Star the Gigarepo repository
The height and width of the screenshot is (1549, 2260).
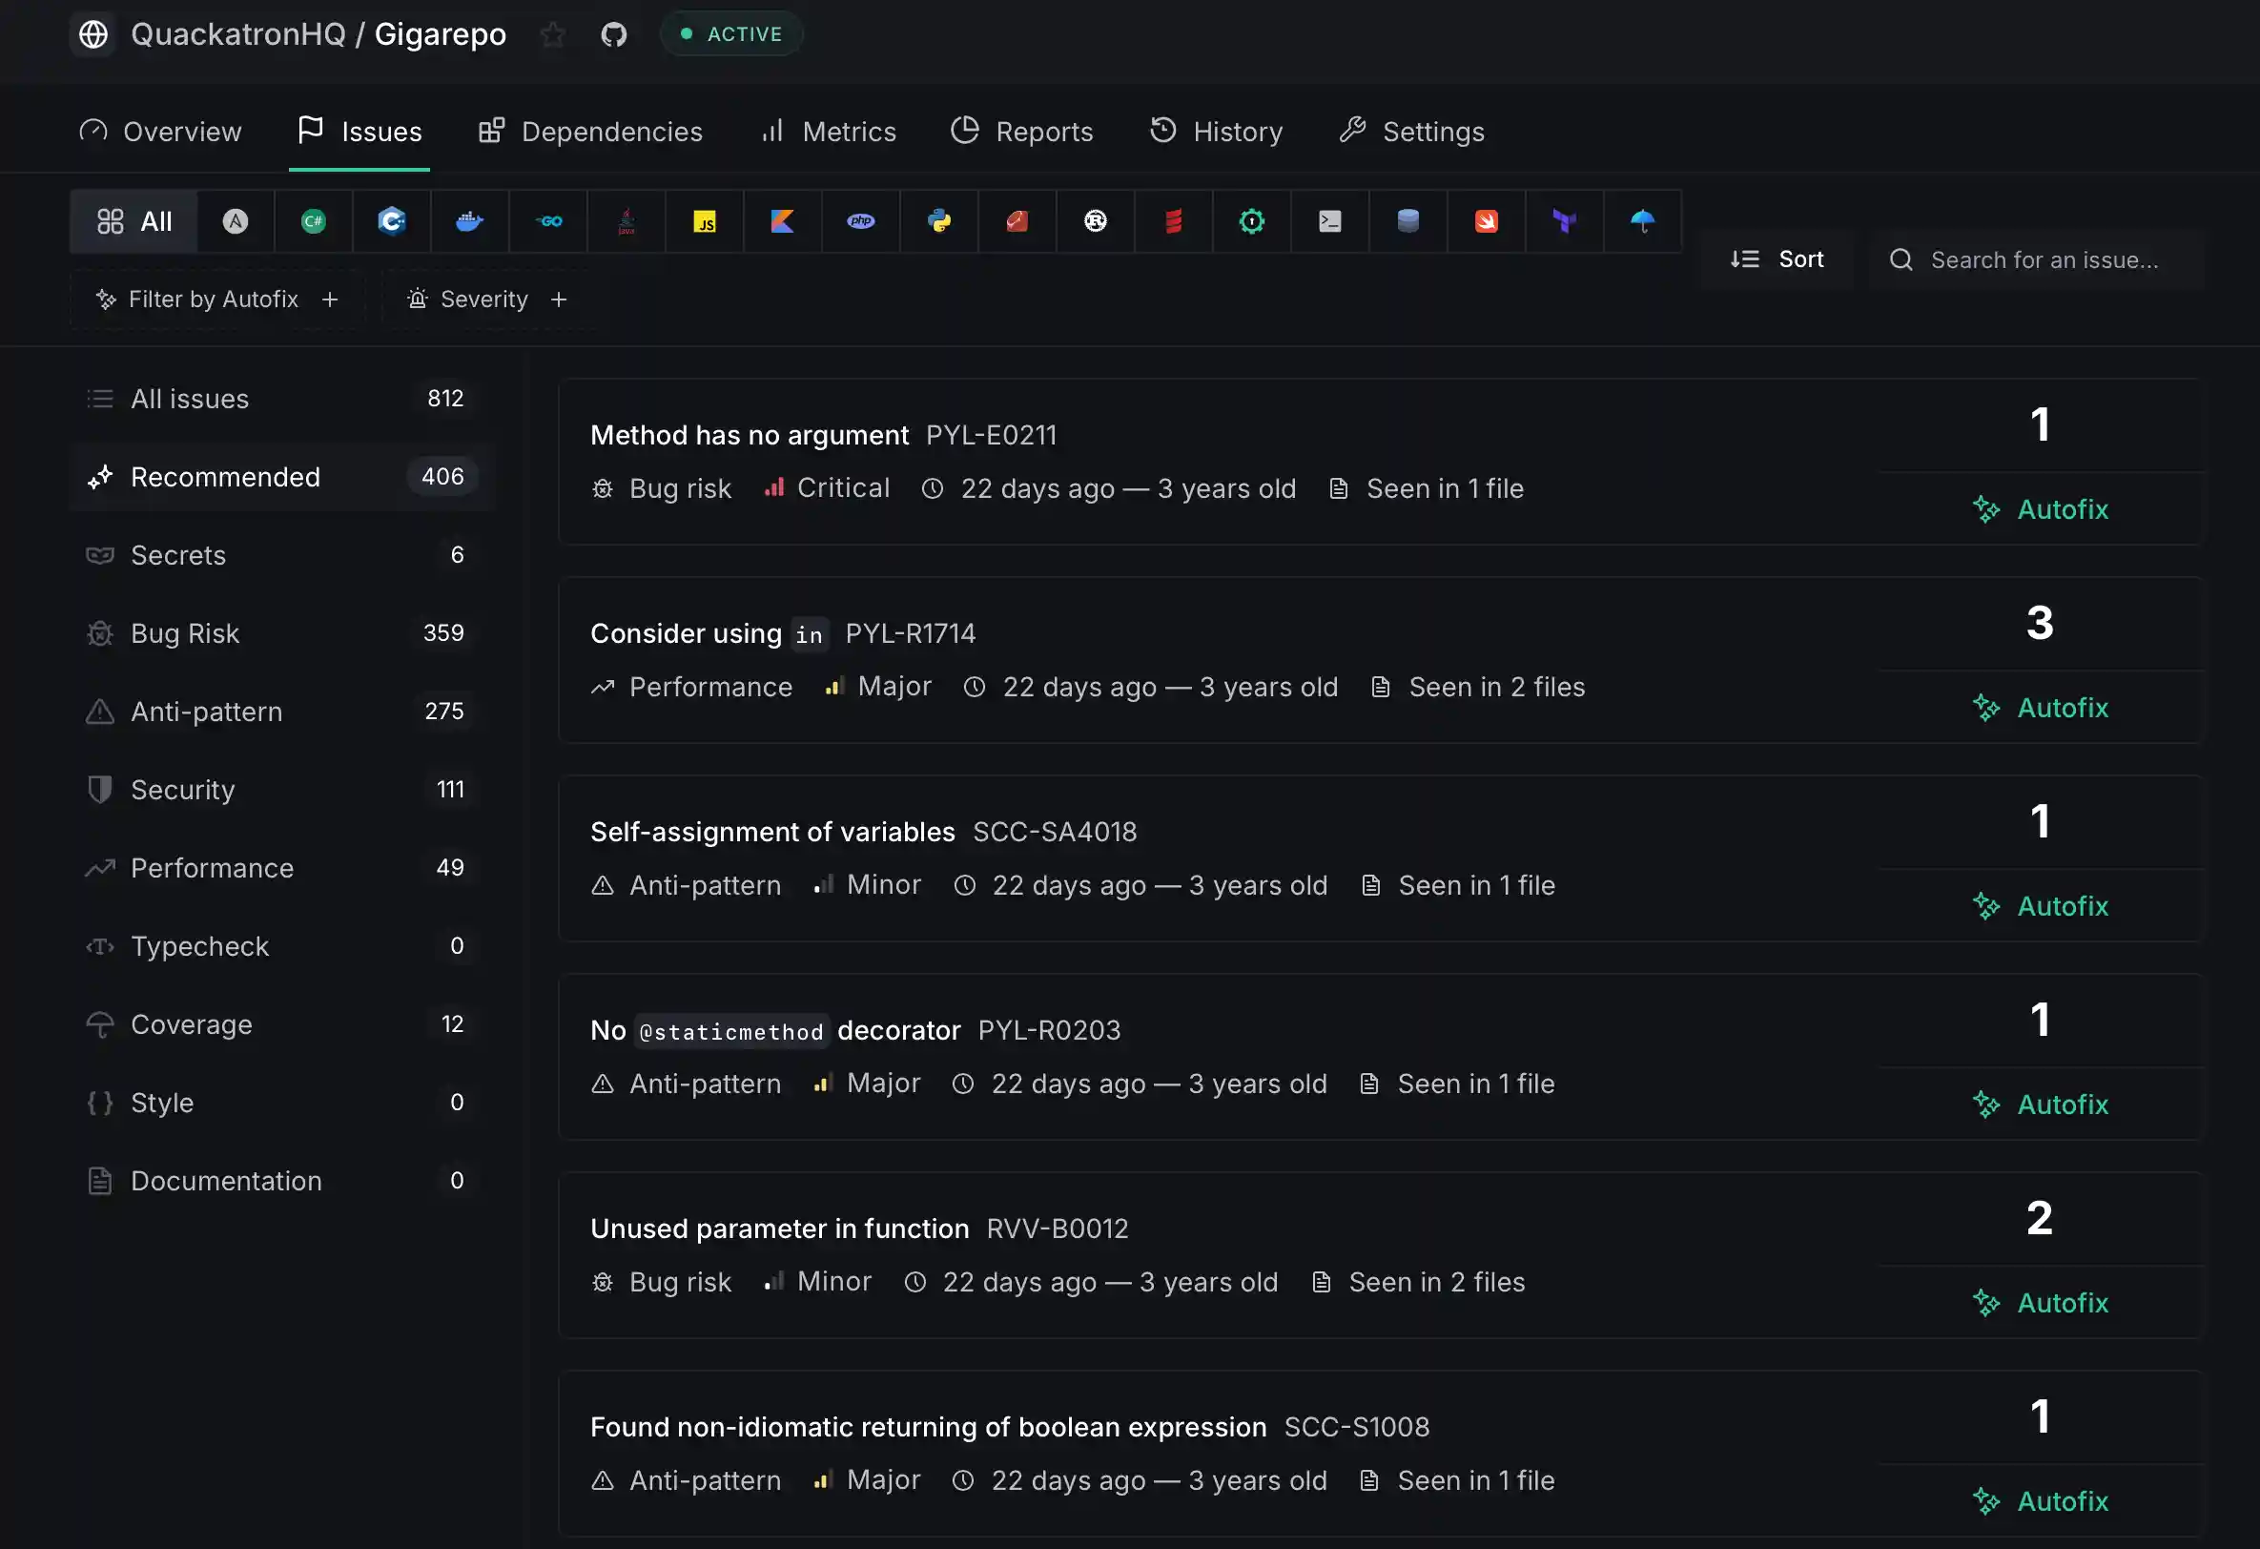552,35
